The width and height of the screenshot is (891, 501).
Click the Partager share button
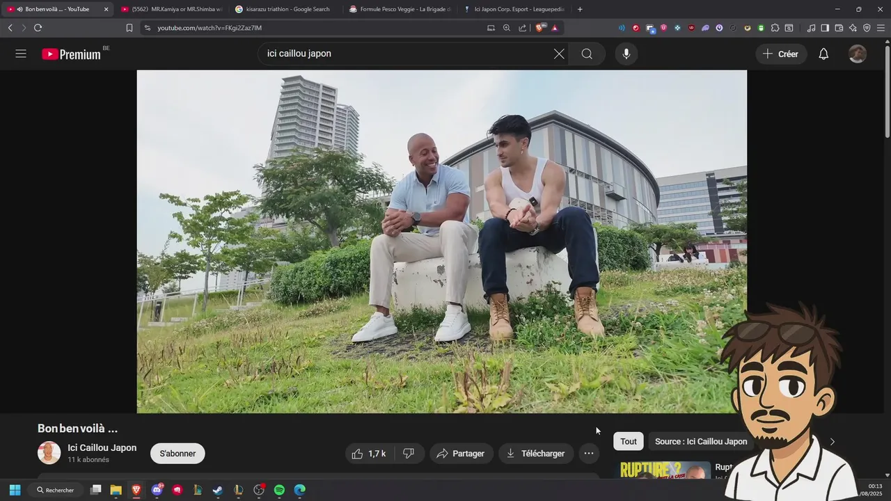pos(461,454)
